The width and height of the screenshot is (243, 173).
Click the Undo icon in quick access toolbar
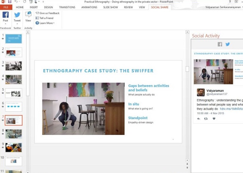tap(16, 2)
